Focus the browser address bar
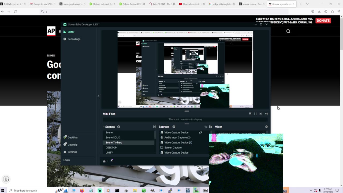The width and height of the screenshot is (343, 193). [163, 12]
